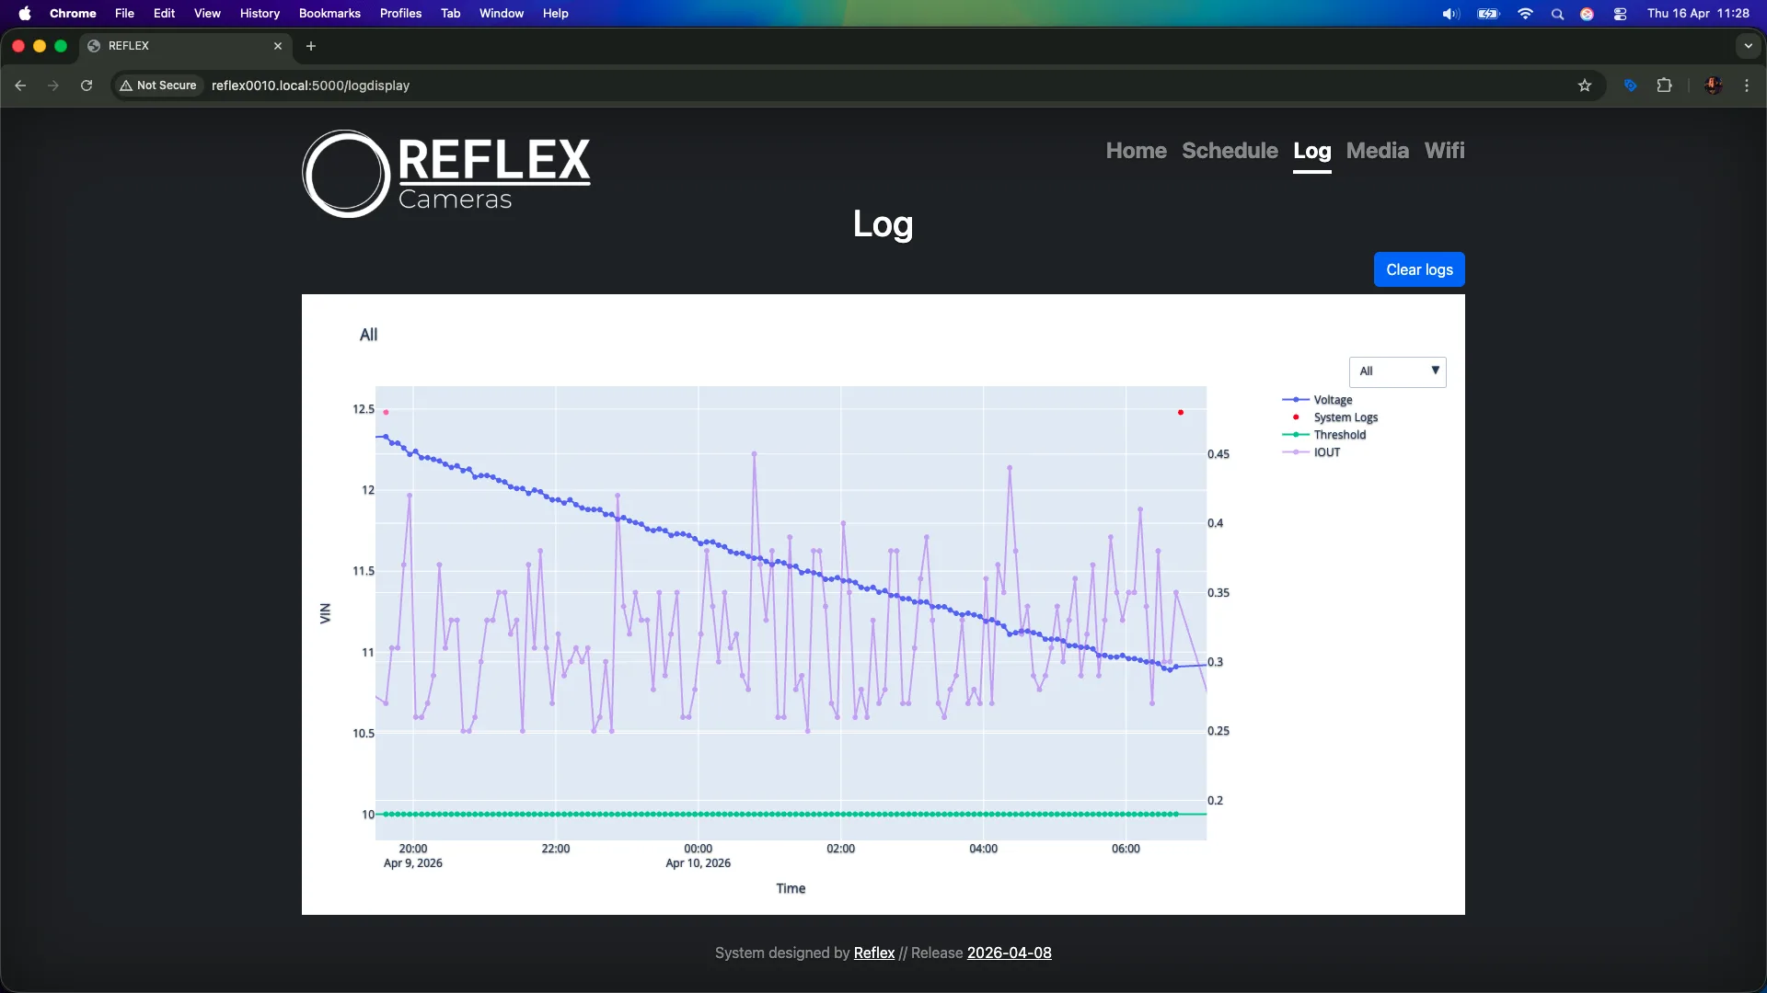Screen dimensions: 1767x993
Task: Open the Chrome three-dot menu
Action: click(x=1747, y=86)
